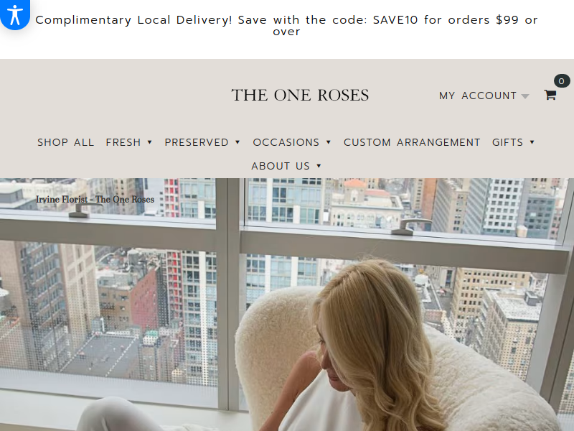Open the accessibility widget icon
574x431 pixels.
[x=14, y=14]
